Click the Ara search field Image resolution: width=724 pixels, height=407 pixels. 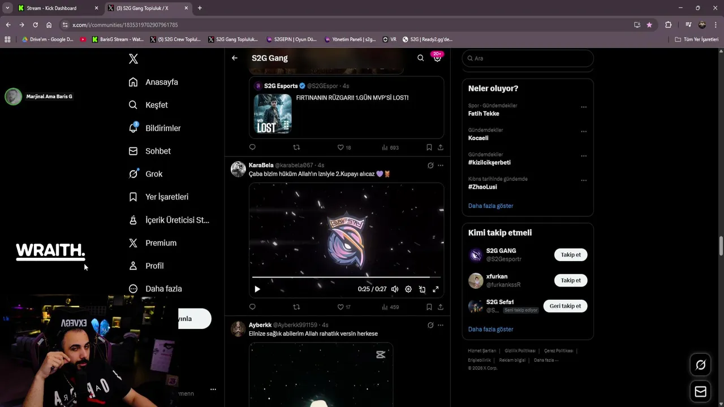pyautogui.click(x=528, y=58)
